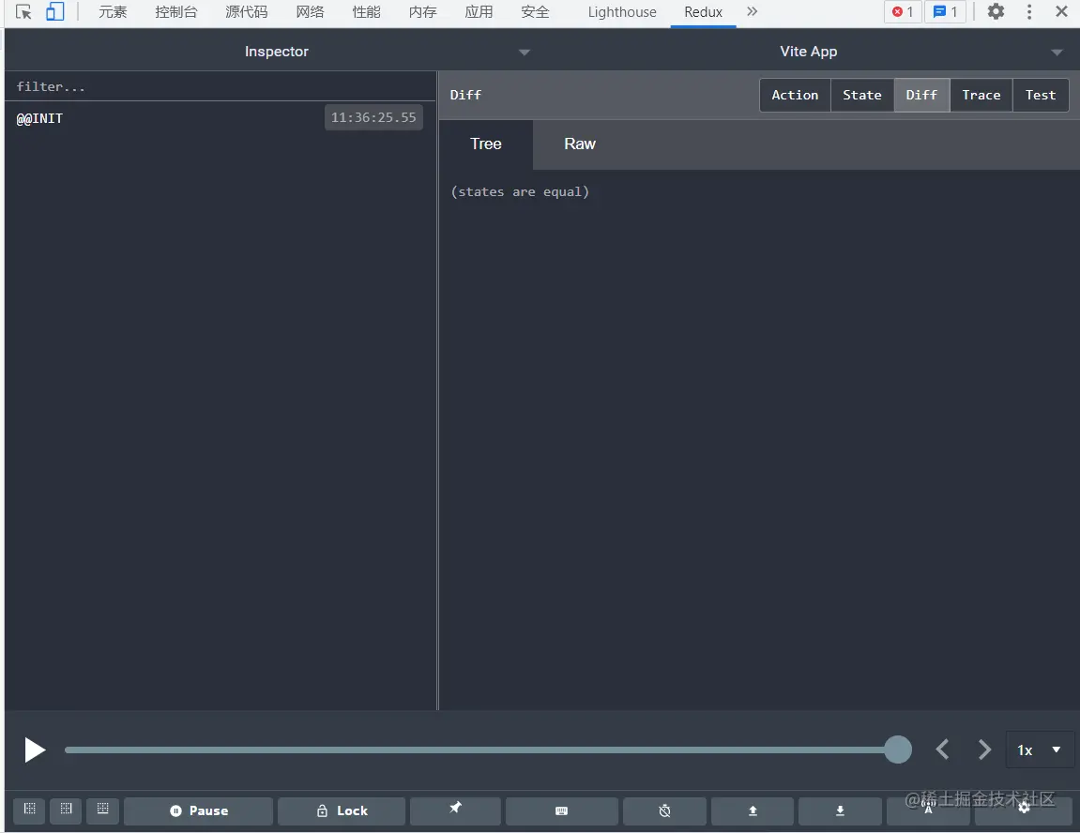Screen dimensions: 1080x833
Task: Switch to the Trace view
Action: click(x=981, y=95)
